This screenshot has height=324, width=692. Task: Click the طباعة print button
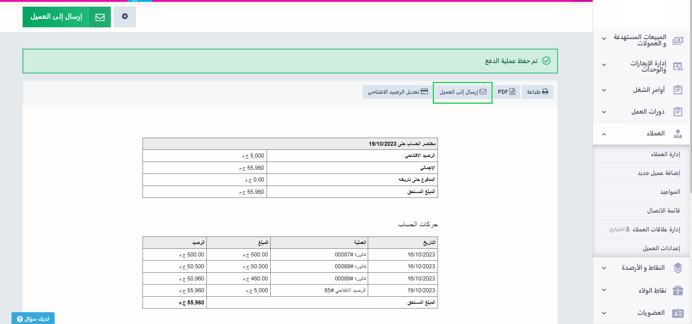(x=537, y=92)
